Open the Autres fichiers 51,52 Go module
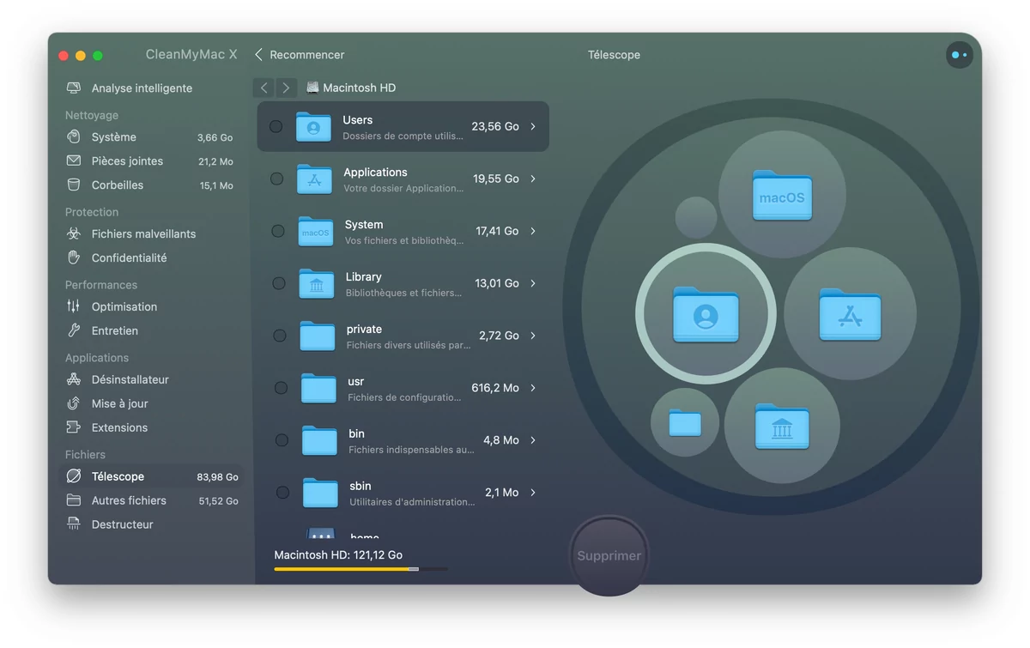Screen dimensions: 1030x648 (x=152, y=501)
